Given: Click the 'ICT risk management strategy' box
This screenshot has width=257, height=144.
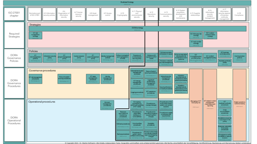Looking at the screenshot, I should click(35, 35).
